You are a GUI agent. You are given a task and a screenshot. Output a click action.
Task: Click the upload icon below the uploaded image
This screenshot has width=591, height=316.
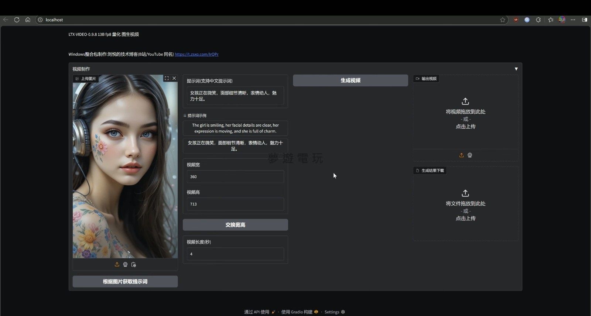117,264
